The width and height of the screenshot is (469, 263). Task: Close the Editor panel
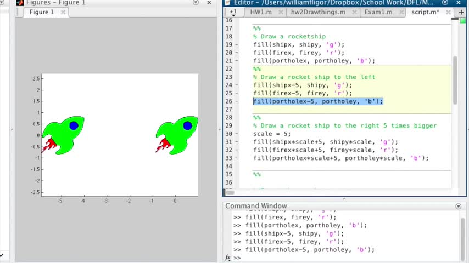pos(459,3)
